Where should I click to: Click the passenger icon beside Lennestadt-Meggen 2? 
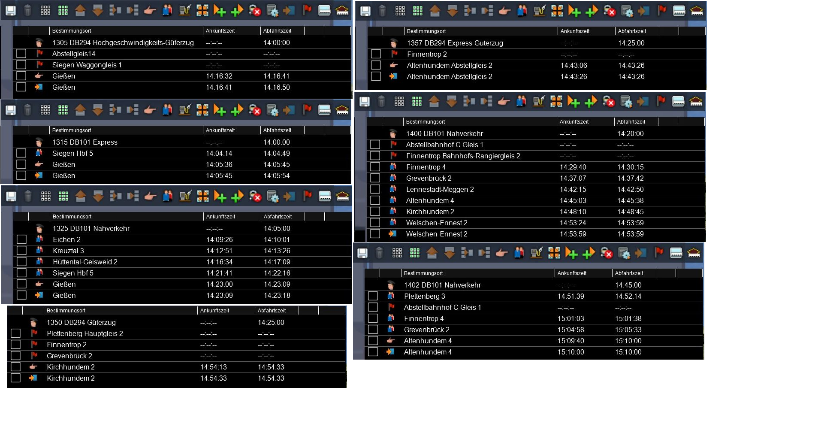tap(392, 189)
